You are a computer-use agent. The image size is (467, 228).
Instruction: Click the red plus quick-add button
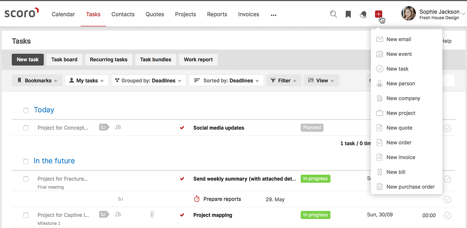(x=378, y=14)
